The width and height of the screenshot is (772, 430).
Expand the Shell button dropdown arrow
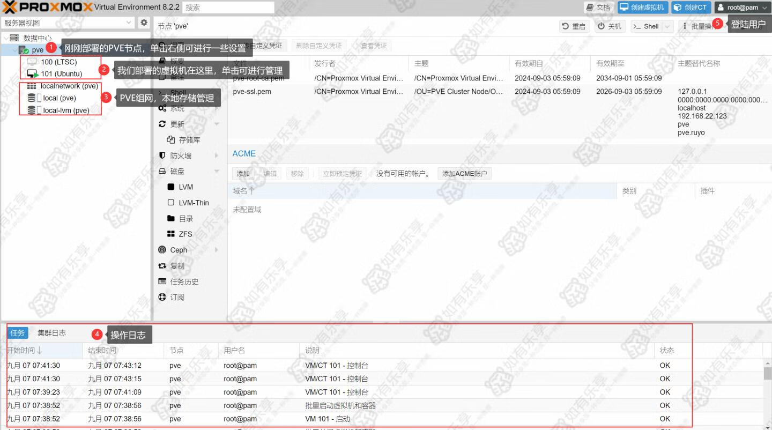(667, 26)
